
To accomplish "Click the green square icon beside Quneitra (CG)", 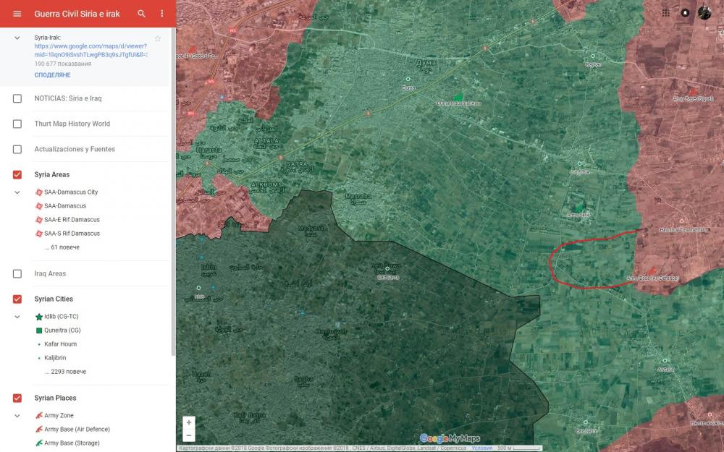I will [39, 331].
